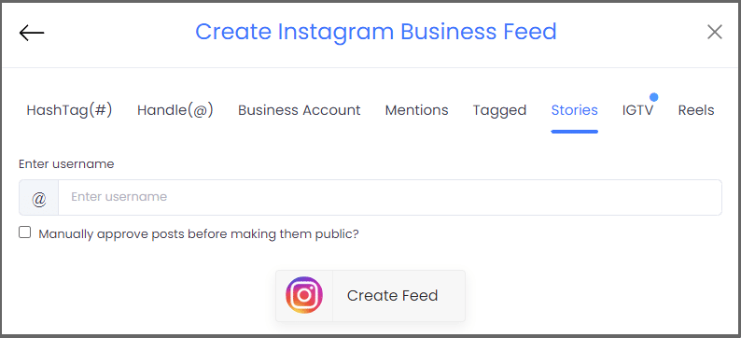The height and width of the screenshot is (338, 741).
Task: Focus the Enter username input field
Action: pyautogui.click(x=390, y=198)
